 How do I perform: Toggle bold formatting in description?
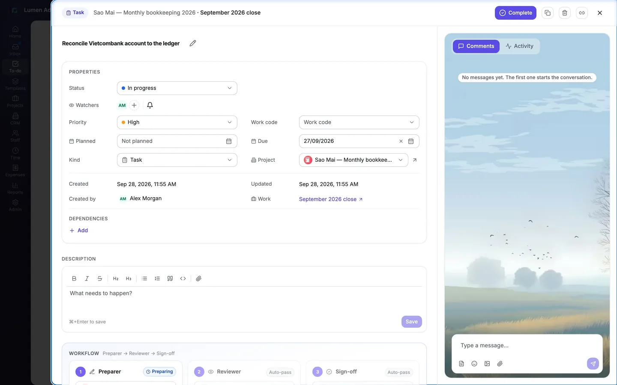point(74,278)
